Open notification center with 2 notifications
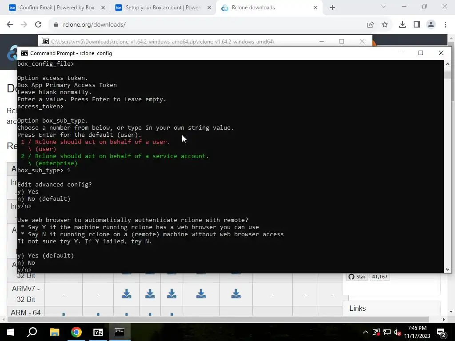This screenshot has height=341, width=455. [441, 332]
